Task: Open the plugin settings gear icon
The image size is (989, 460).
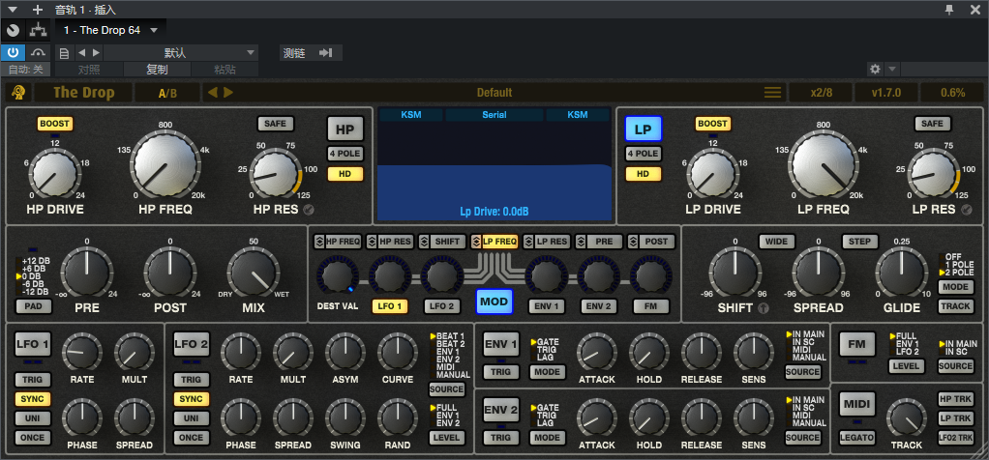Action: (874, 69)
